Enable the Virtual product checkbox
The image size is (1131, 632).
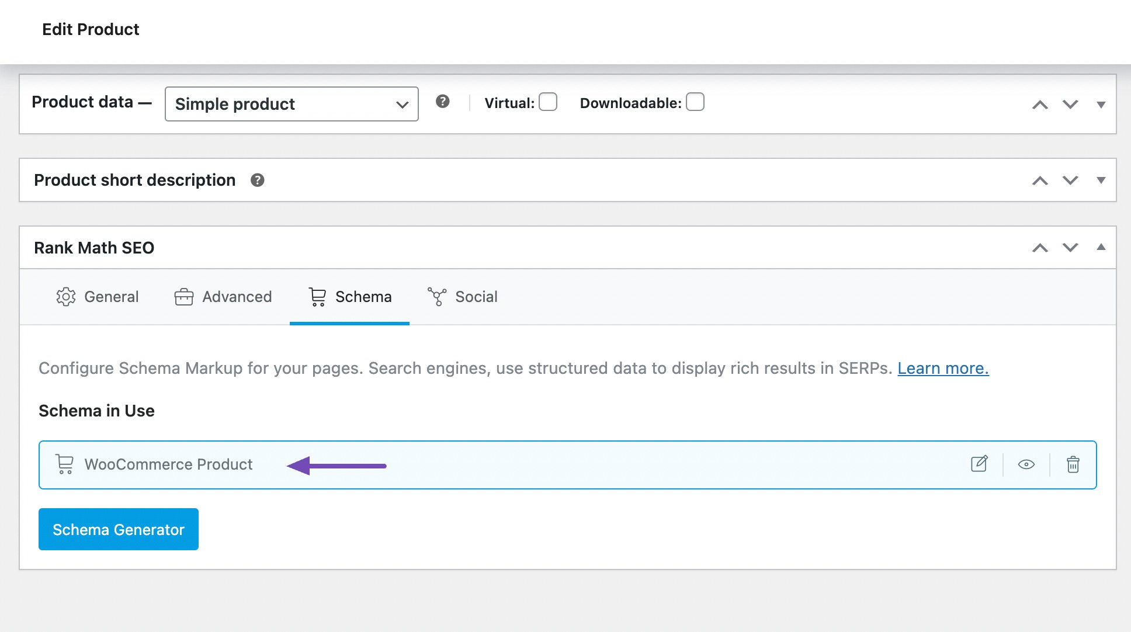click(x=547, y=102)
